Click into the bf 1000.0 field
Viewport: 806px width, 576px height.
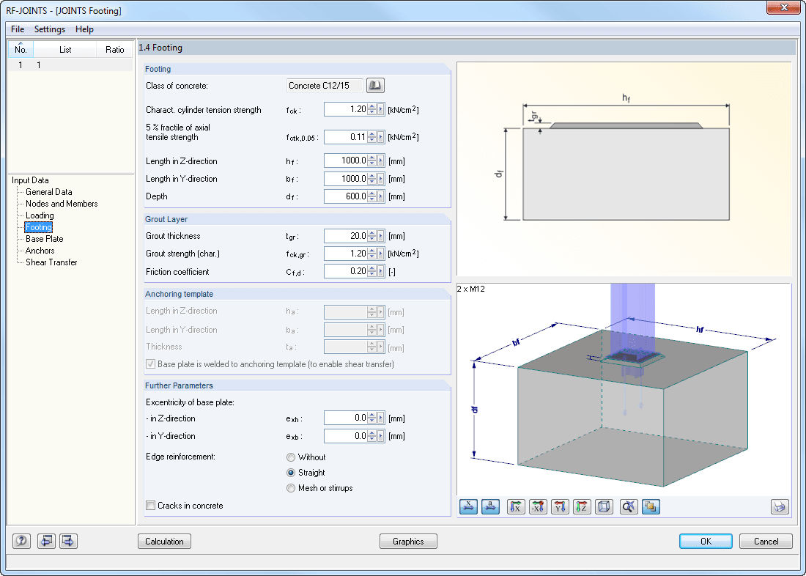pos(346,179)
